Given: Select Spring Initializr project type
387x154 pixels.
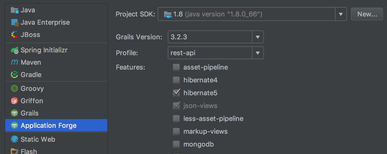Looking at the screenshot, I should pyautogui.click(x=56, y=50).
